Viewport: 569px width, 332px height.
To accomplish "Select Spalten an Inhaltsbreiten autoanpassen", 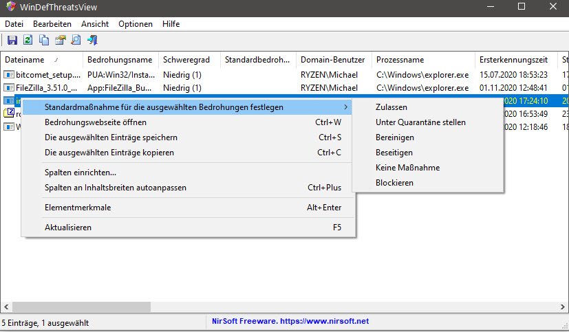I will click(189, 188).
